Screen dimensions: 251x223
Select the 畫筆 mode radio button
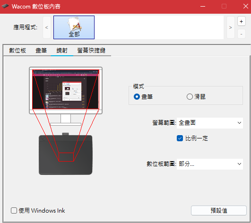(137, 97)
